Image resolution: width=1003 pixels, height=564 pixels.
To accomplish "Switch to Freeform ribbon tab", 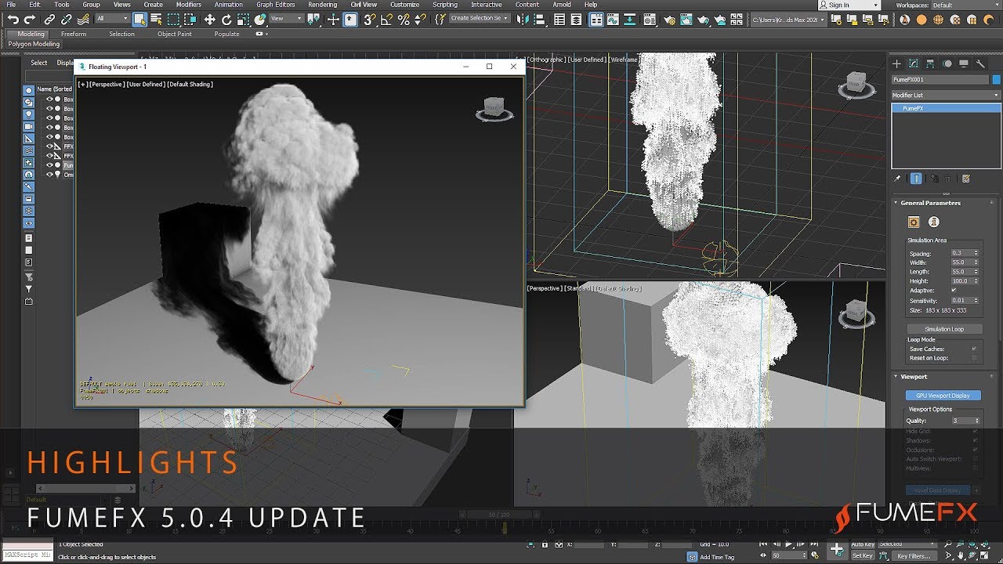I will pos(74,34).
